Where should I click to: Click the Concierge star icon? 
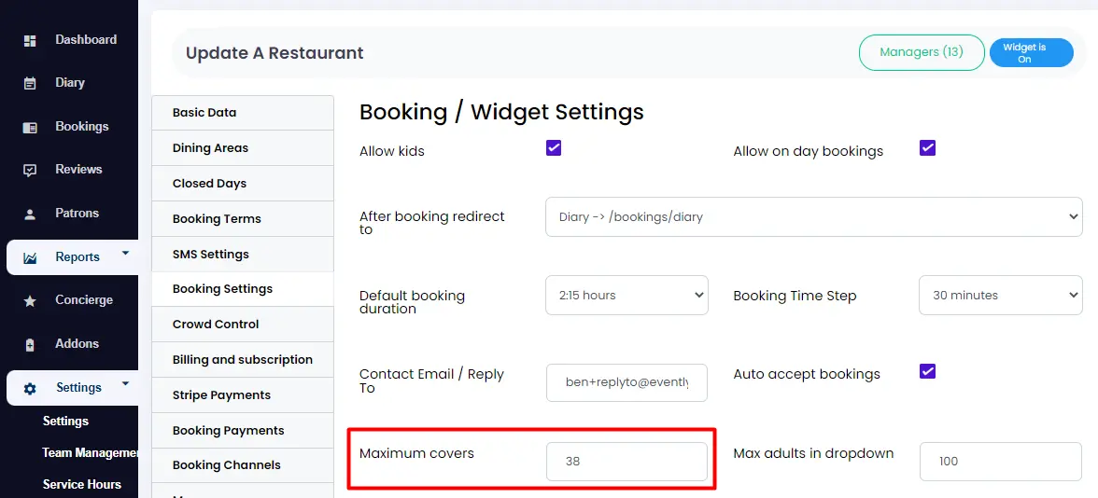point(30,300)
